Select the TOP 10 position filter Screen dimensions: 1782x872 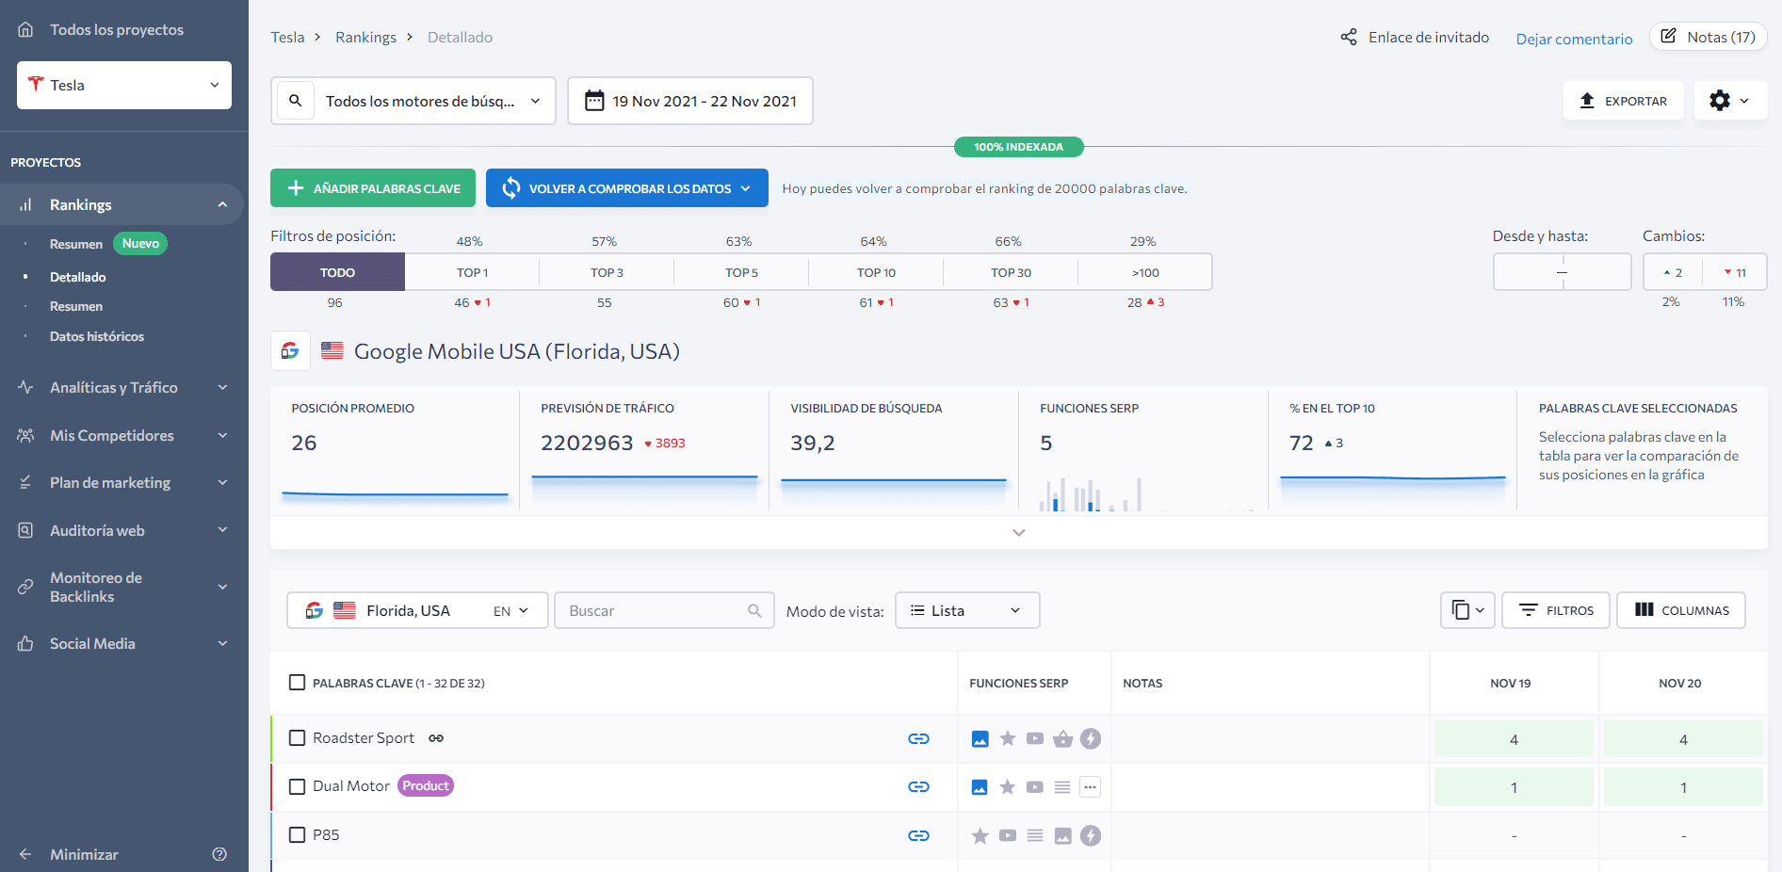tap(876, 272)
